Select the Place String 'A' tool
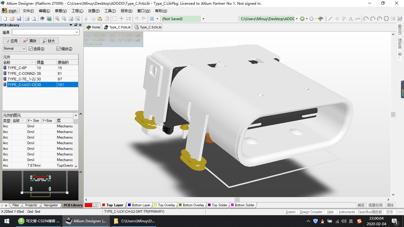This screenshot has height=227, width=404. [x=351, y=19]
